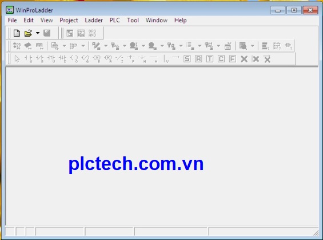Expand the dropdown arrow directly left of the pencil icon

point(83,46)
